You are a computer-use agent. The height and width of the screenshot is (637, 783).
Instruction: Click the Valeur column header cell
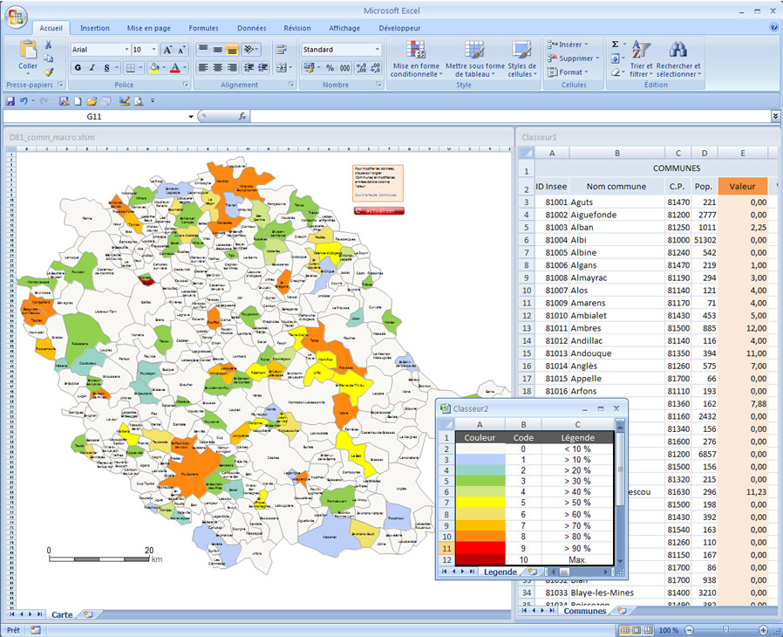click(x=743, y=187)
